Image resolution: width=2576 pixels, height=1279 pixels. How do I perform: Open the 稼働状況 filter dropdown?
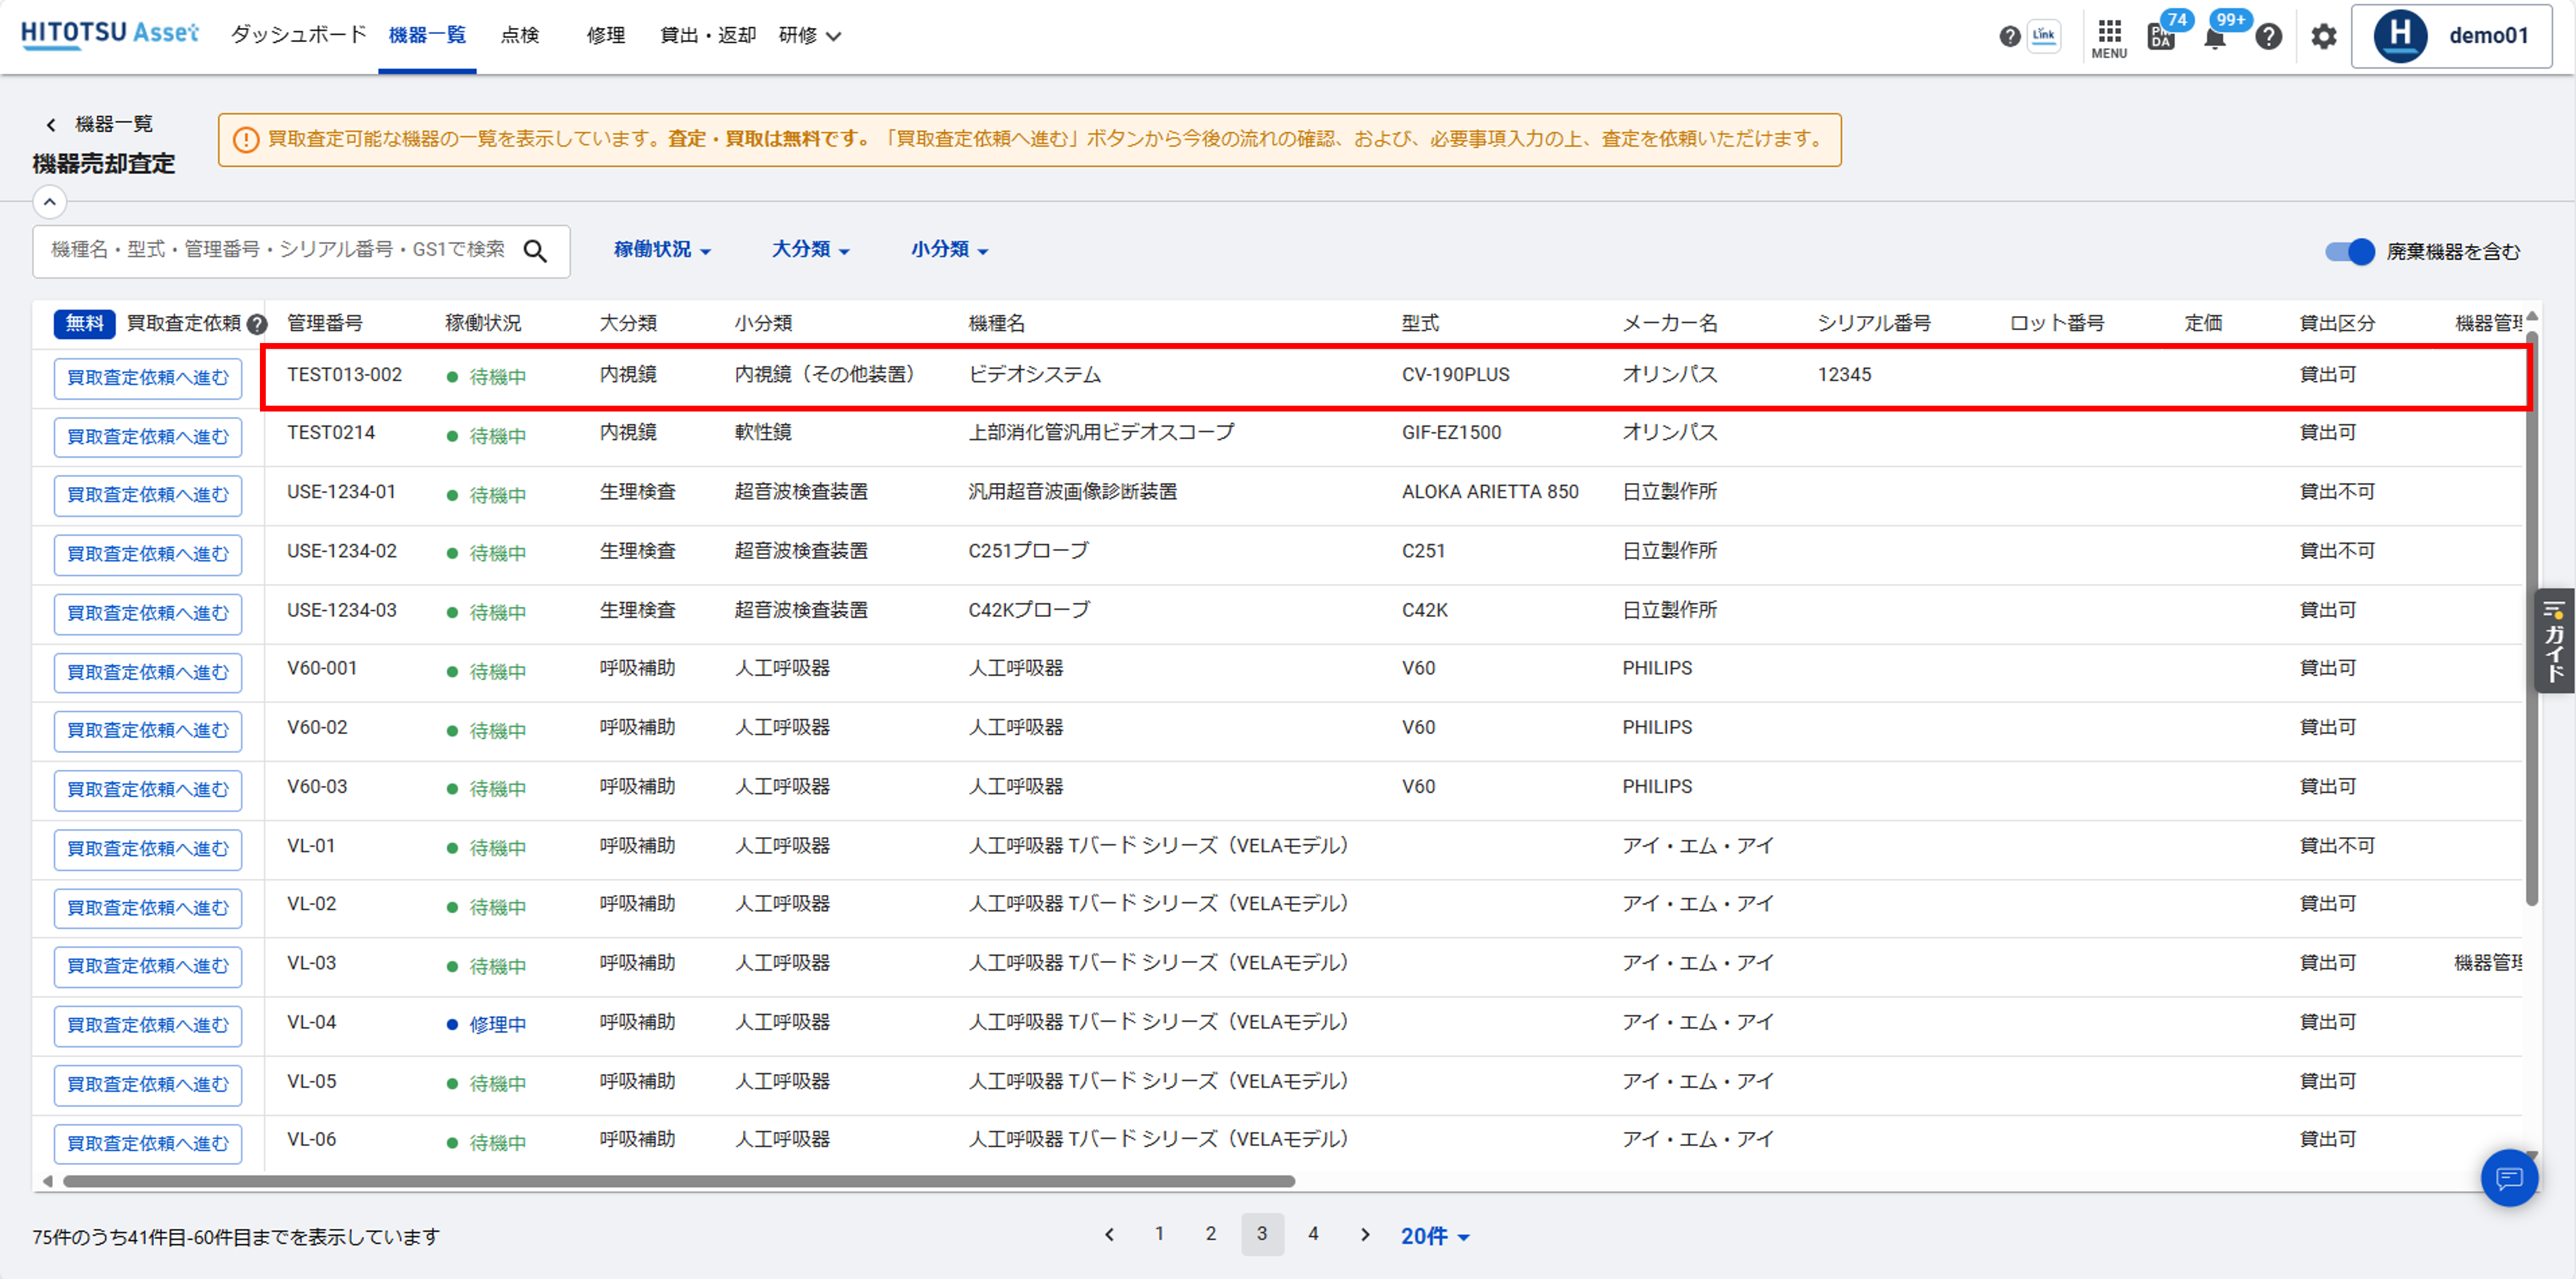pyautogui.click(x=662, y=250)
